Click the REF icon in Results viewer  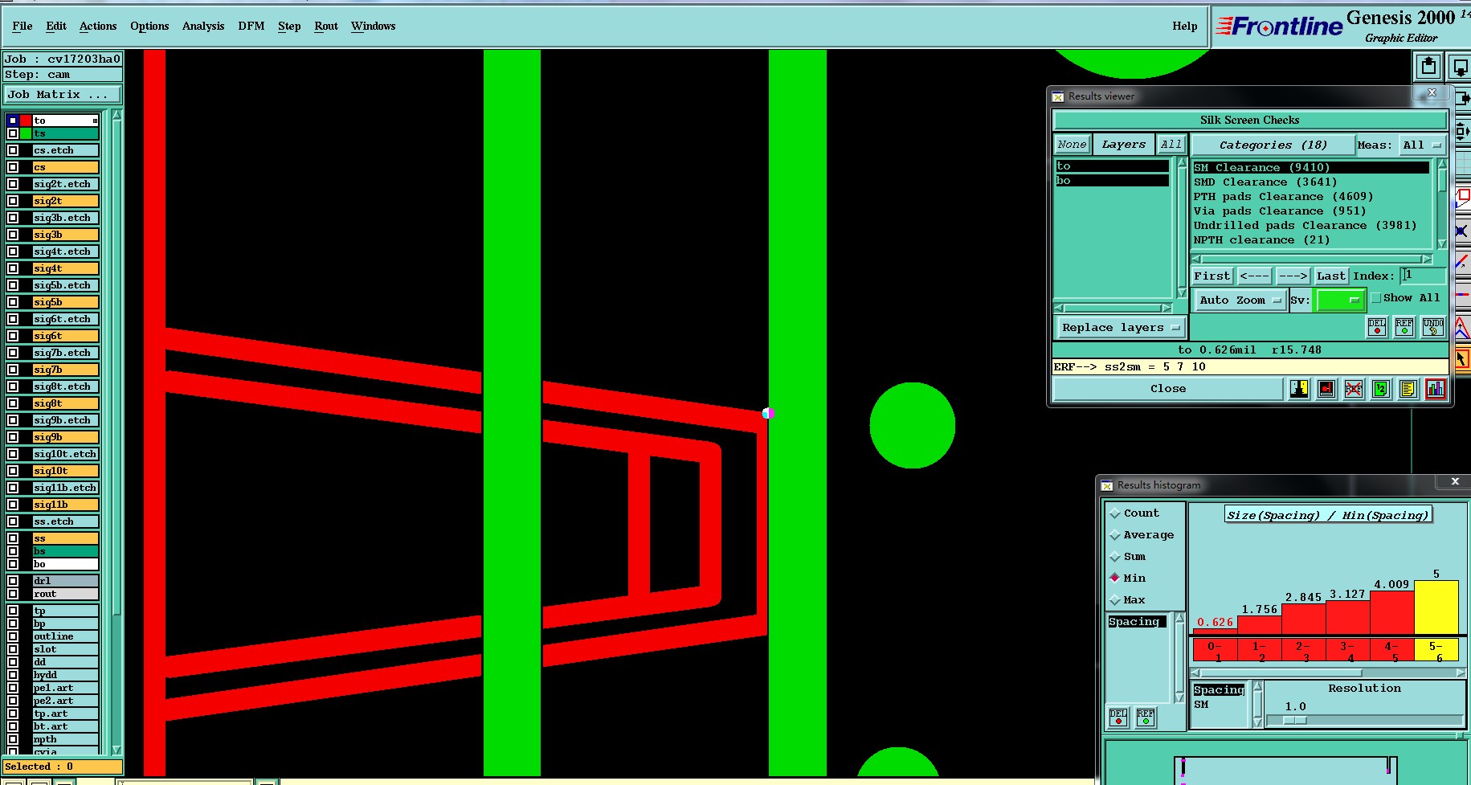click(x=1404, y=327)
